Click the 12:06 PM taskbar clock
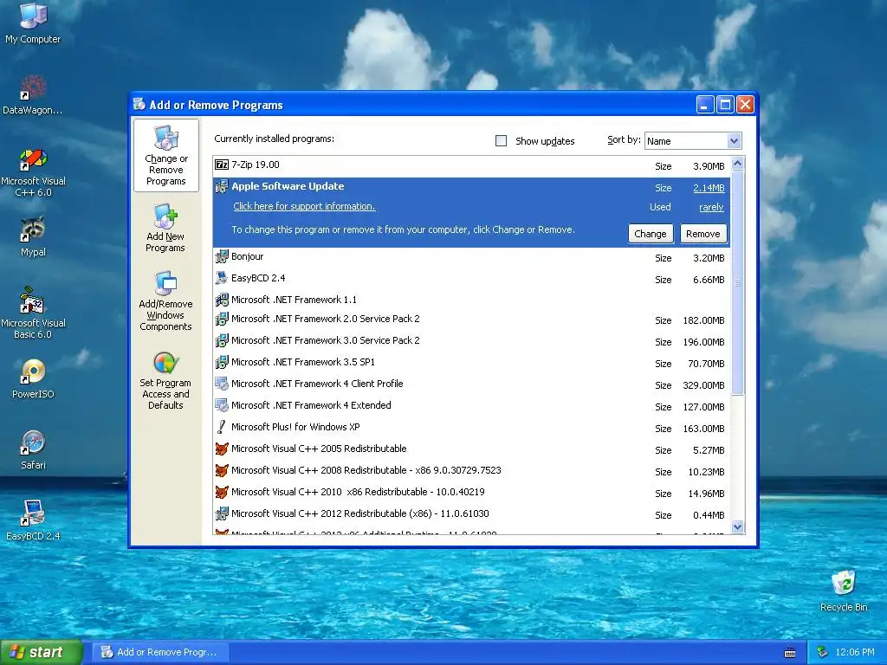 (855, 653)
